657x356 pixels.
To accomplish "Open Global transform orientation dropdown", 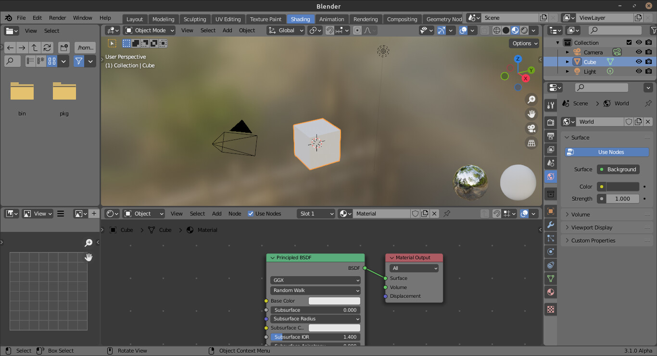I will point(286,30).
